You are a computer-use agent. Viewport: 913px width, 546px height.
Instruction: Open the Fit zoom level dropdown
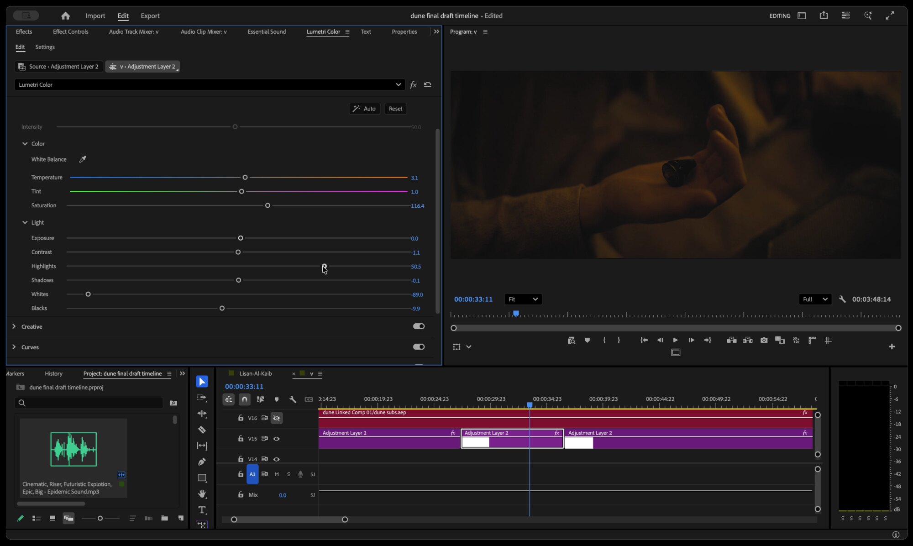(x=523, y=299)
